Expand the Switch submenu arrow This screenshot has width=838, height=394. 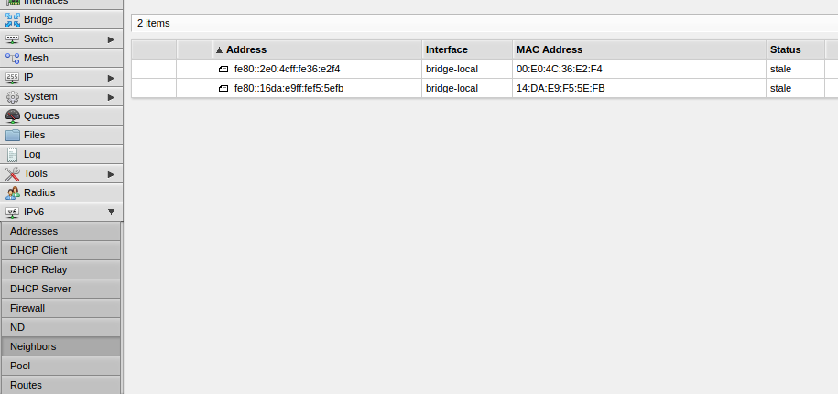111,38
